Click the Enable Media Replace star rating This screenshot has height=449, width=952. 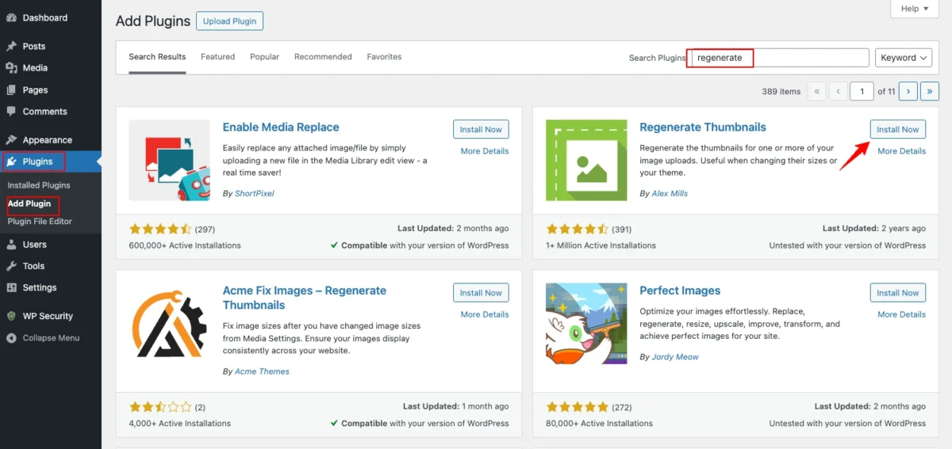[x=160, y=229]
